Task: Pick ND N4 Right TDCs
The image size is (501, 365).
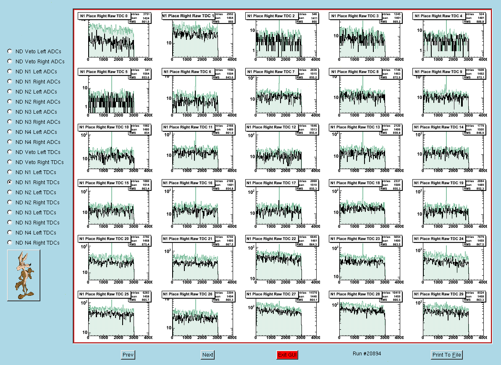Action: click(x=10, y=242)
